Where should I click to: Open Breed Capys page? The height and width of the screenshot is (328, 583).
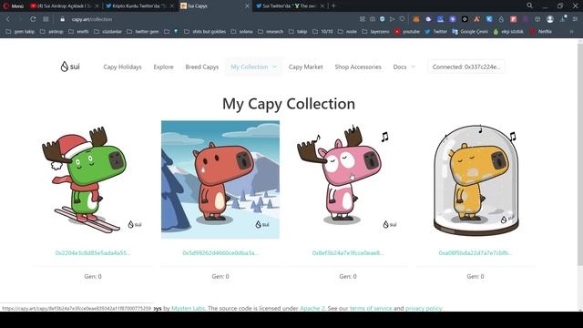[202, 67]
